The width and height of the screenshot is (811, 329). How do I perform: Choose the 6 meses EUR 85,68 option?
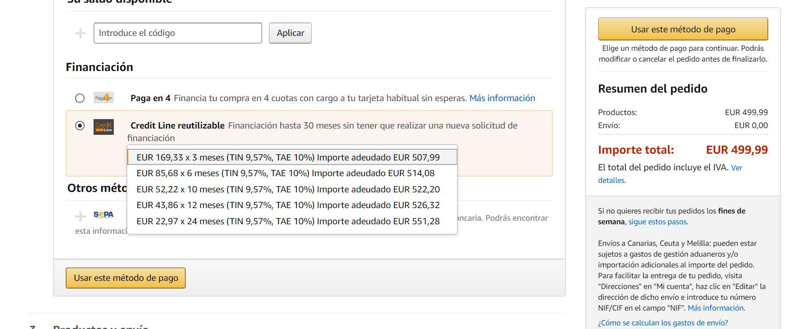[x=285, y=173]
